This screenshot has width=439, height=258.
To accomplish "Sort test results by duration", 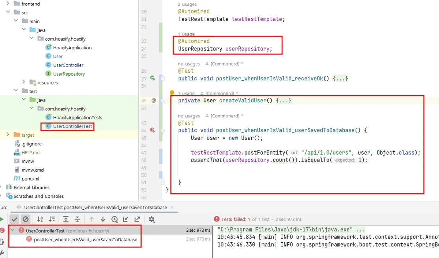I will [x=52, y=219].
